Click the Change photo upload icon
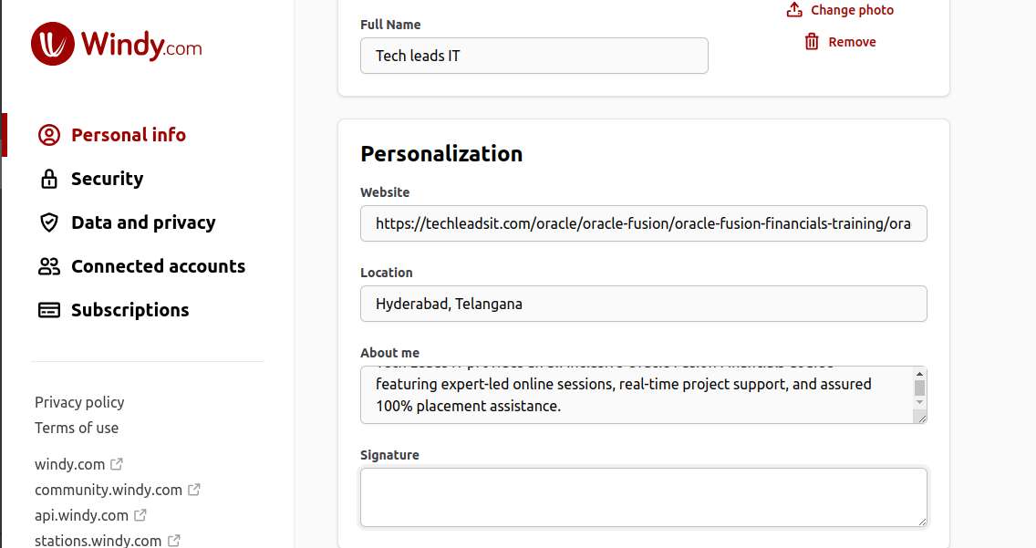 coord(794,10)
